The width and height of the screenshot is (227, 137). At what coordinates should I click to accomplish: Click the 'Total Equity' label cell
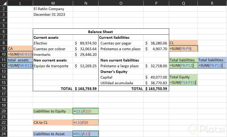pyautogui.click(x=183, y=77)
